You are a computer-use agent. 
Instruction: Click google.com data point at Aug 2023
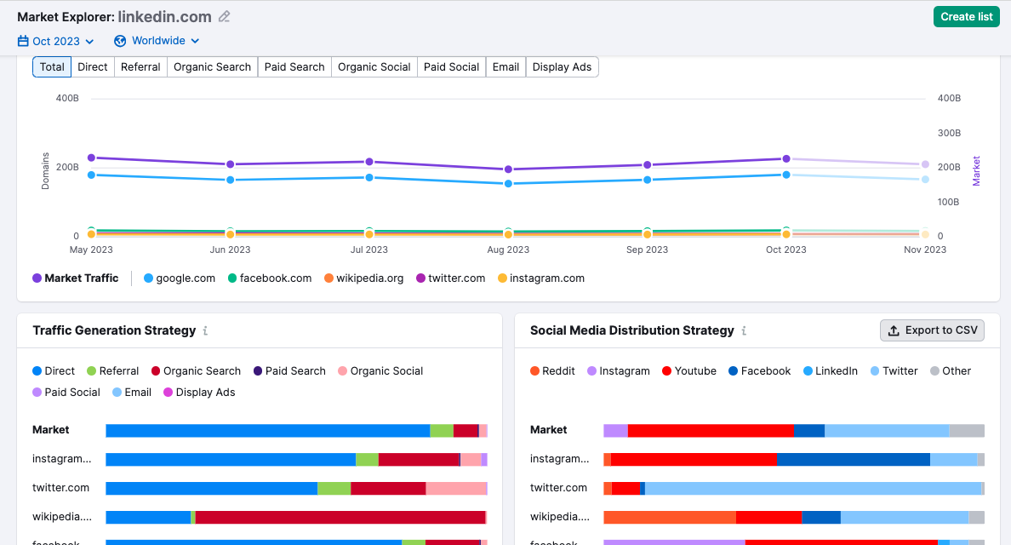click(x=508, y=184)
